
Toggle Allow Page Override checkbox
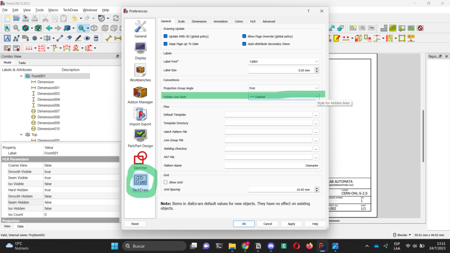coord(244,36)
